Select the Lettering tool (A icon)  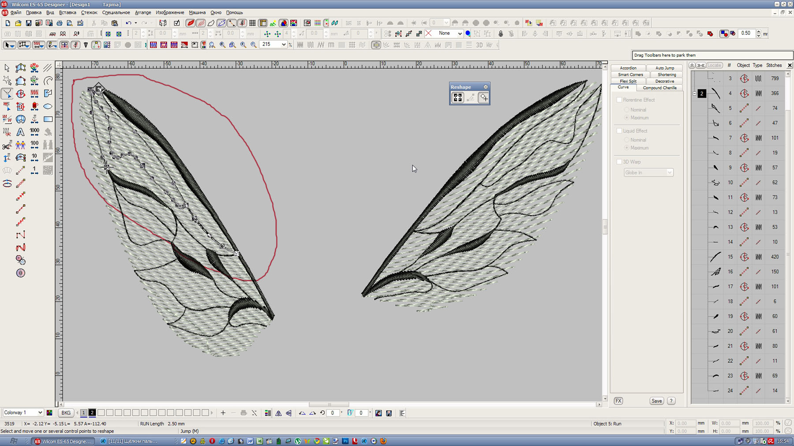click(20, 132)
